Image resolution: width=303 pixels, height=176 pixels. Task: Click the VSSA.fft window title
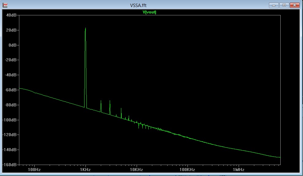point(138,6)
